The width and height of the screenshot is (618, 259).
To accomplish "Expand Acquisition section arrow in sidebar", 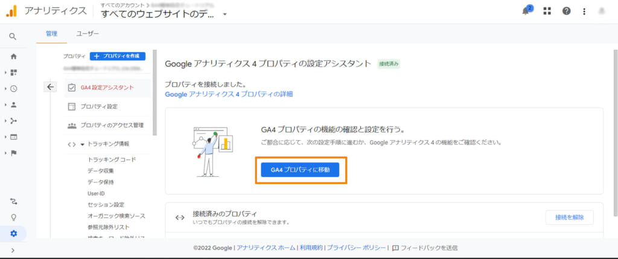I will click(5, 121).
